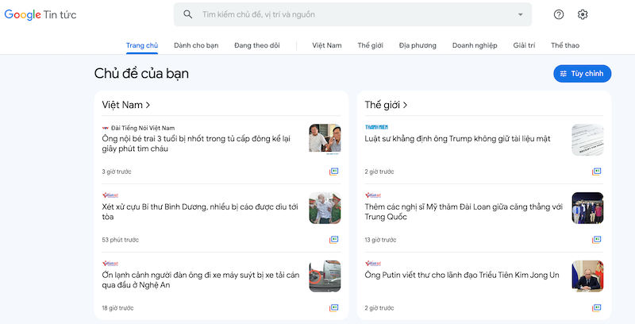Image resolution: width=635 pixels, height=324 pixels.
Task: Click full coverage icon for freezer boy story
Action: [x=334, y=172]
